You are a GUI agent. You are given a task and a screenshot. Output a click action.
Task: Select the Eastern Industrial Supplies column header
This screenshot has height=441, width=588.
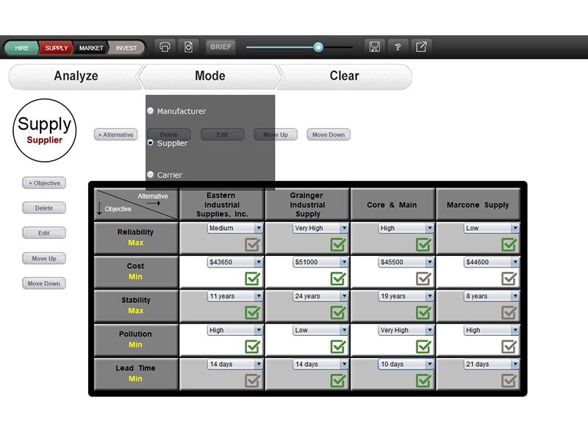pyautogui.click(x=222, y=204)
